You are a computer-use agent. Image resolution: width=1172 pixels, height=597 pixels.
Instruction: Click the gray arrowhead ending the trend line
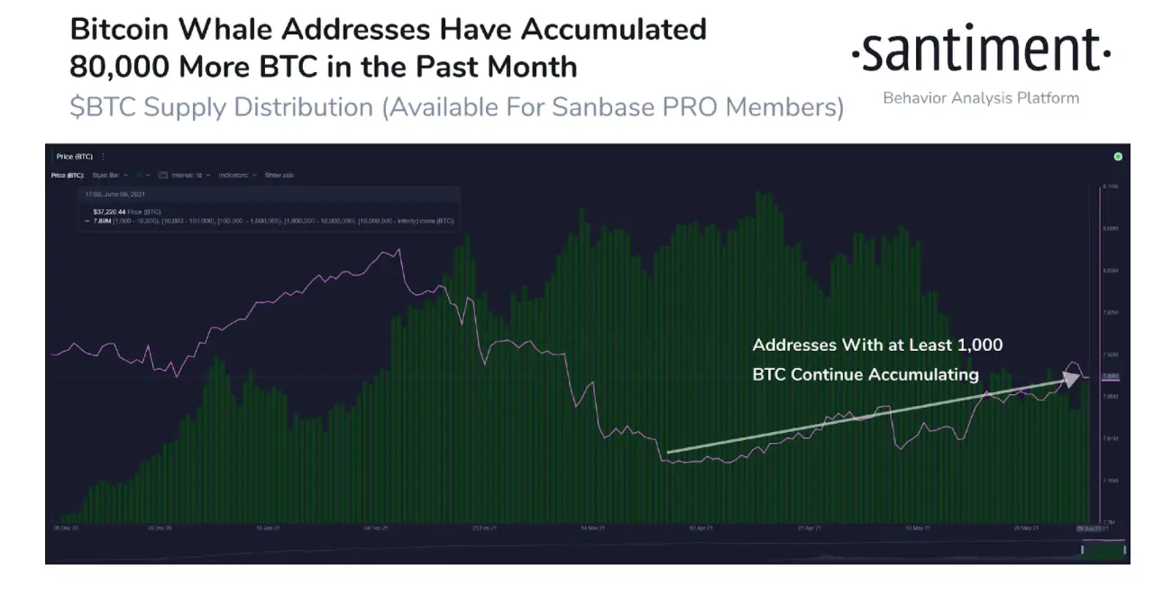[1071, 377]
